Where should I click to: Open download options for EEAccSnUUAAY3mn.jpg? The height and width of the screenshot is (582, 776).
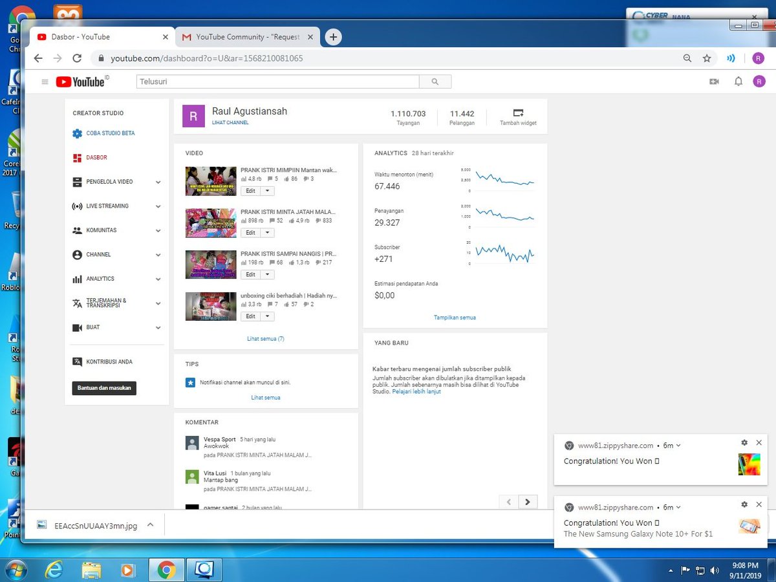[150, 525]
